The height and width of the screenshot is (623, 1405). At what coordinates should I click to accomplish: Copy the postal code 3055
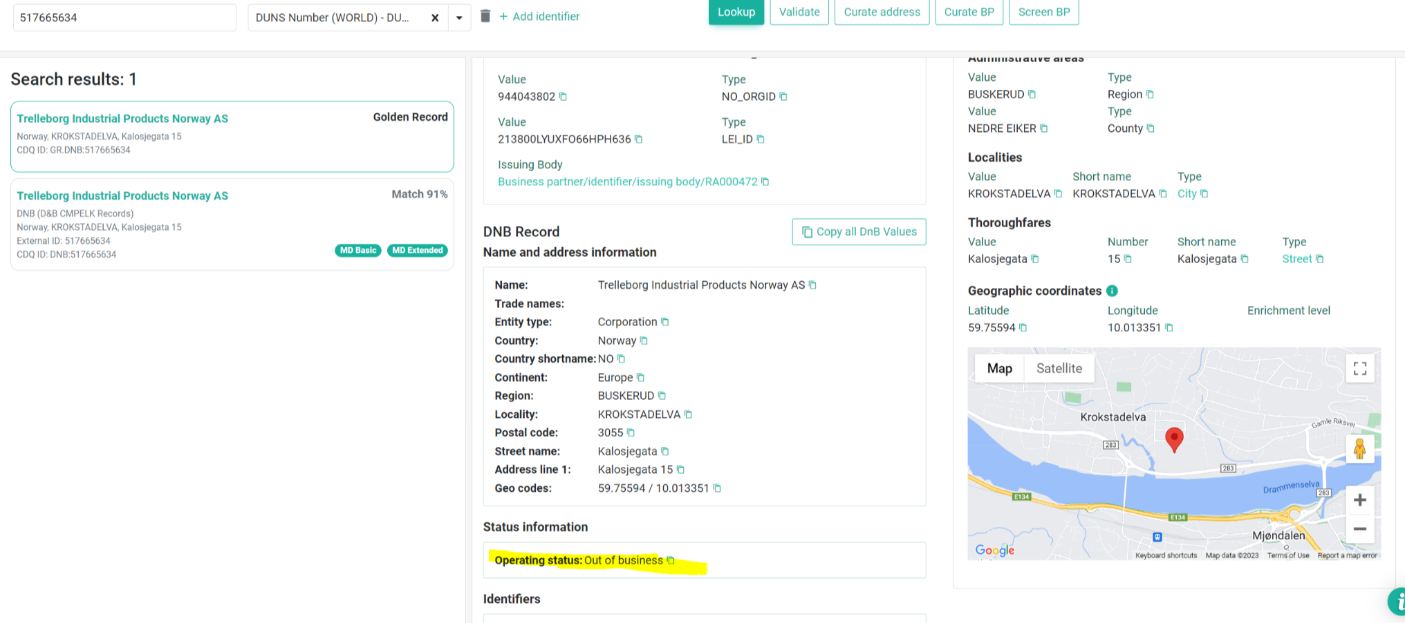tap(631, 433)
